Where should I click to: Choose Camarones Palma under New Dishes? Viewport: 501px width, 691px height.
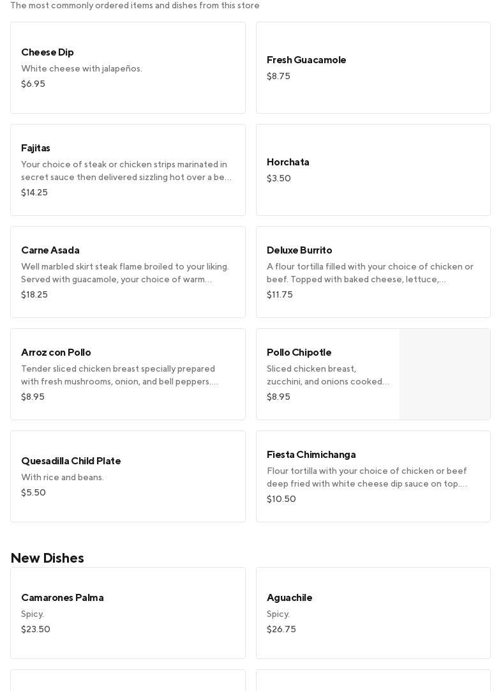point(128,613)
